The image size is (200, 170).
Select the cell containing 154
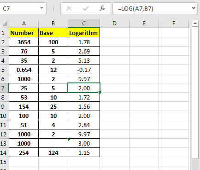(24, 106)
